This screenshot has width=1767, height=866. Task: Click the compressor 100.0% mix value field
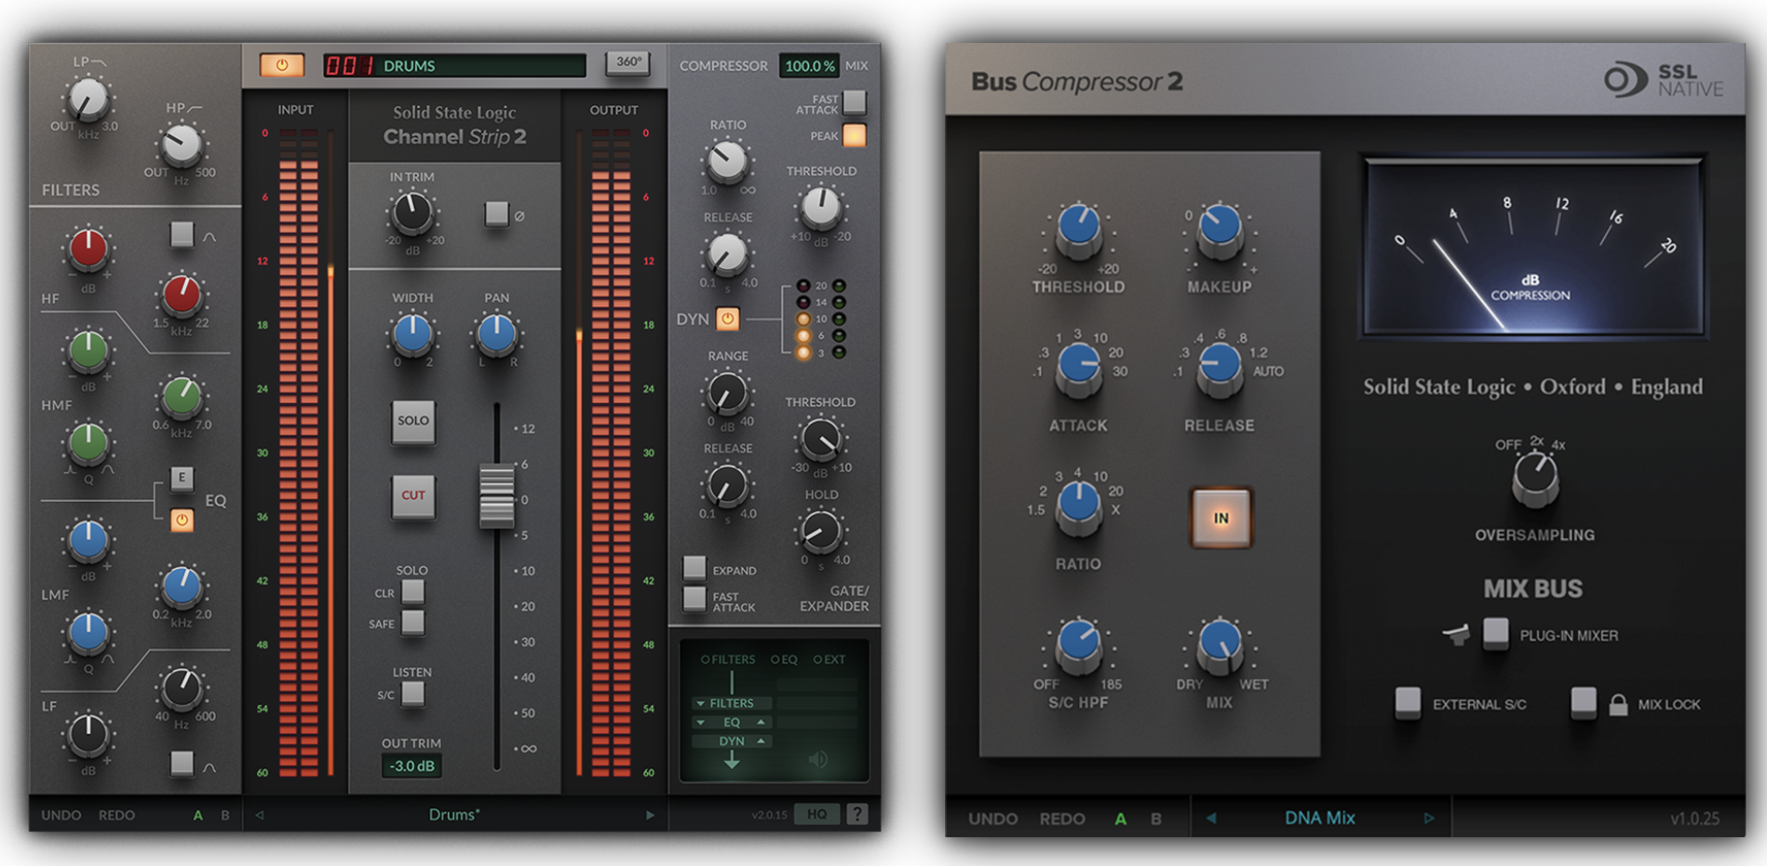click(x=809, y=65)
